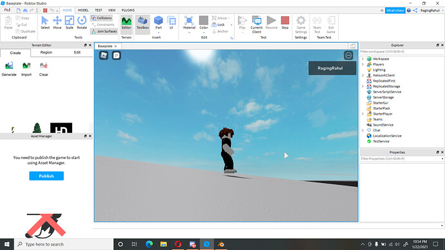Click the Color swatch
Screen dimensions: 445x250
pyautogui.click(x=204, y=21)
